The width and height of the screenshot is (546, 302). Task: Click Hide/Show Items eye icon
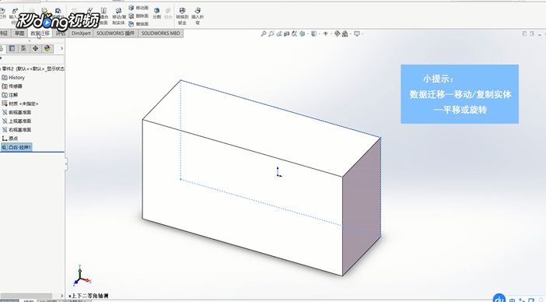326,33
